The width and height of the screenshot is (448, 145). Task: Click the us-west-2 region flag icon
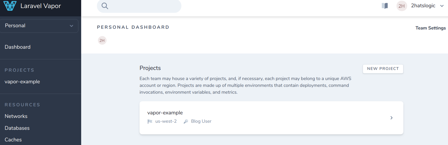point(150,122)
